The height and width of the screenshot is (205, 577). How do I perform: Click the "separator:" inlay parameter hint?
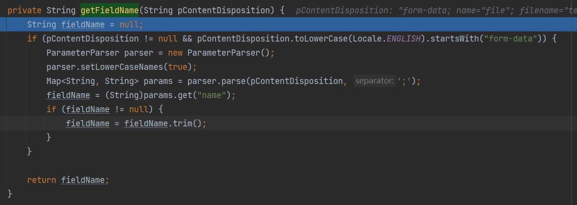[x=374, y=81]
